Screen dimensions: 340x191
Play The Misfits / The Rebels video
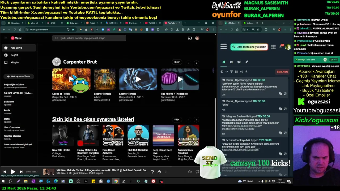point(180,79)
